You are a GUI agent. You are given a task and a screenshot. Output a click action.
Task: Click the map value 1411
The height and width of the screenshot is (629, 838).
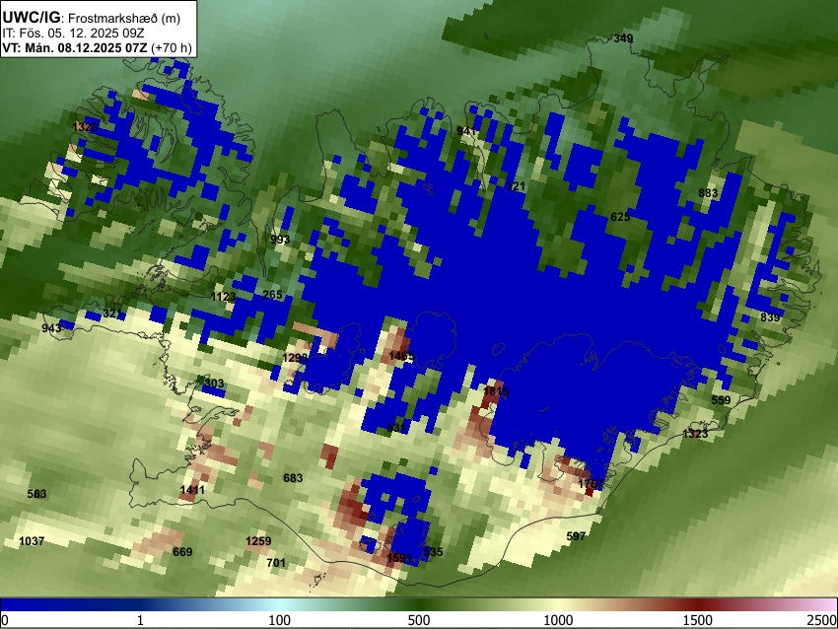[x=192, y=490]
